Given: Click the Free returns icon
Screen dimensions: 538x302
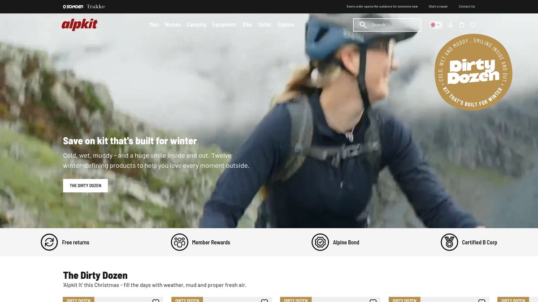Looking at the screenshot, I should click(x=49, y=242).
